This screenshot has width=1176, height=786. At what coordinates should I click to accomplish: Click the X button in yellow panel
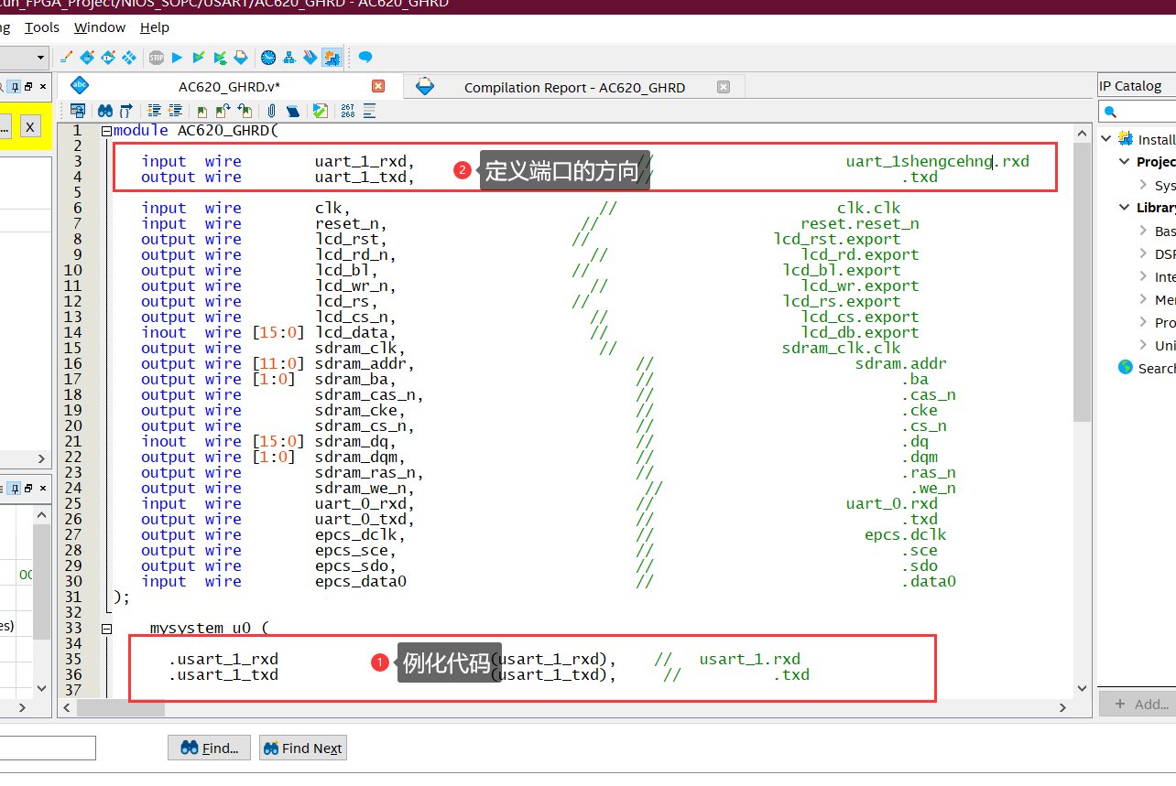point(30,126)
